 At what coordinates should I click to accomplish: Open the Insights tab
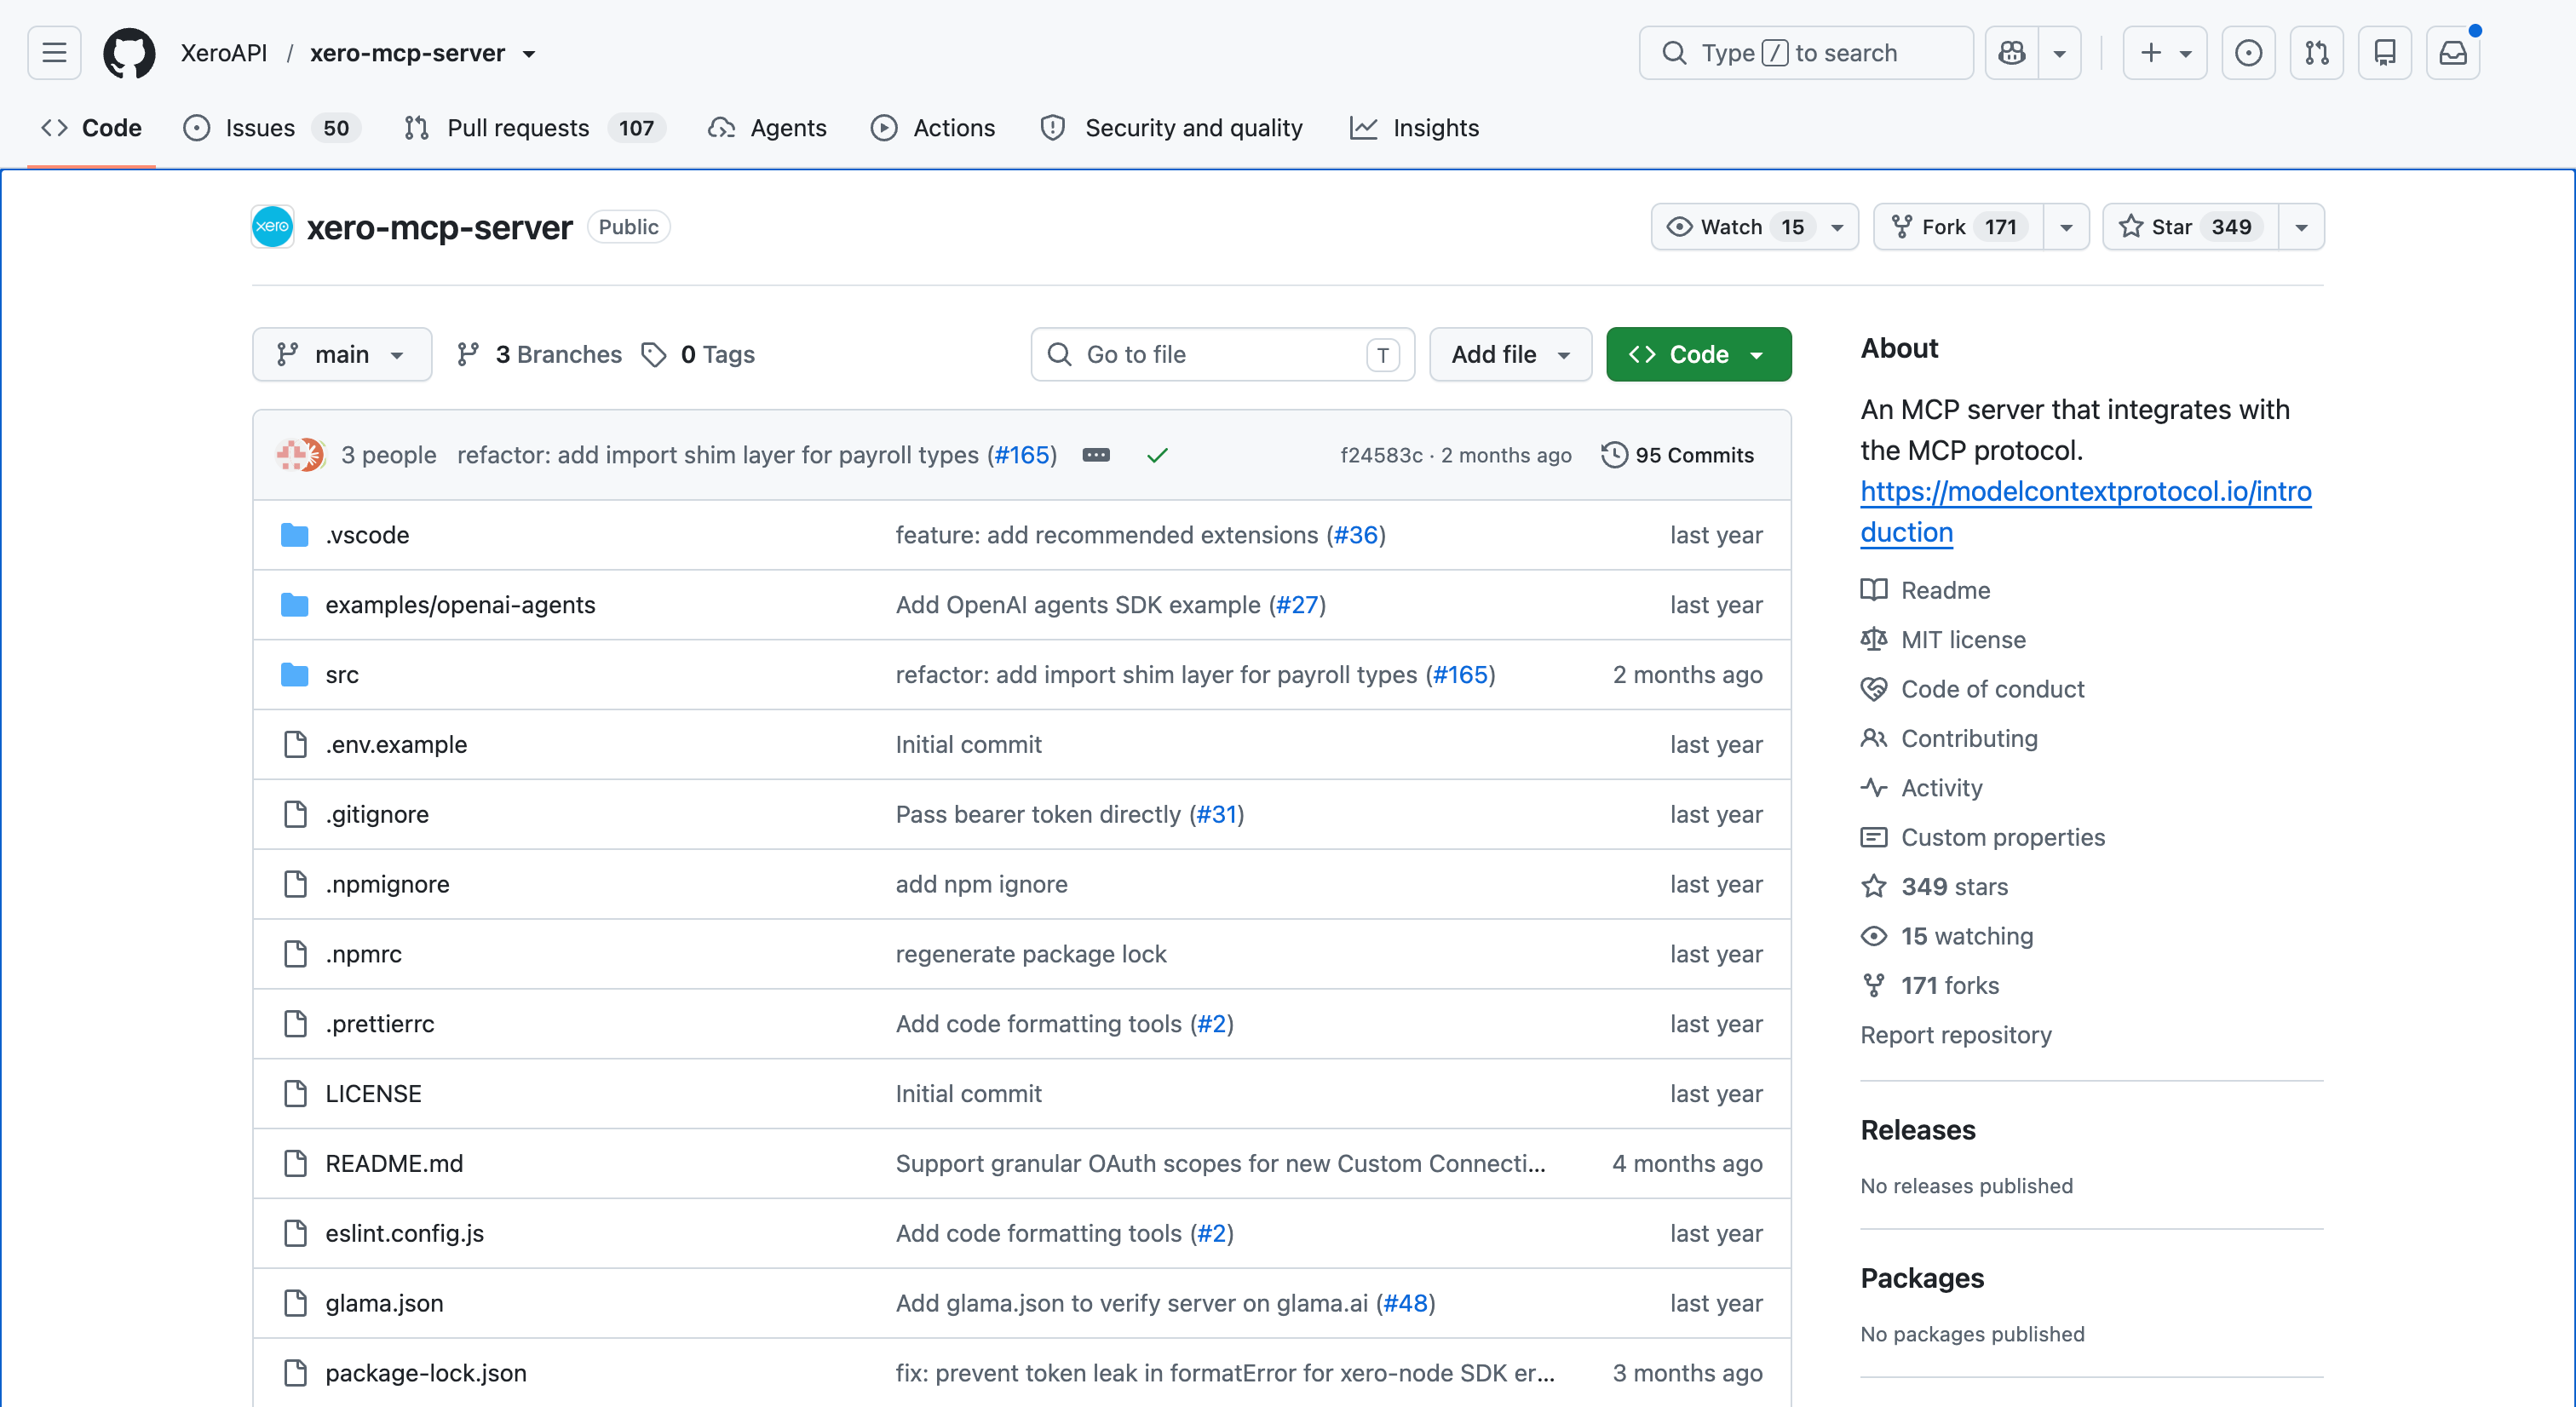pos(1414,128)
